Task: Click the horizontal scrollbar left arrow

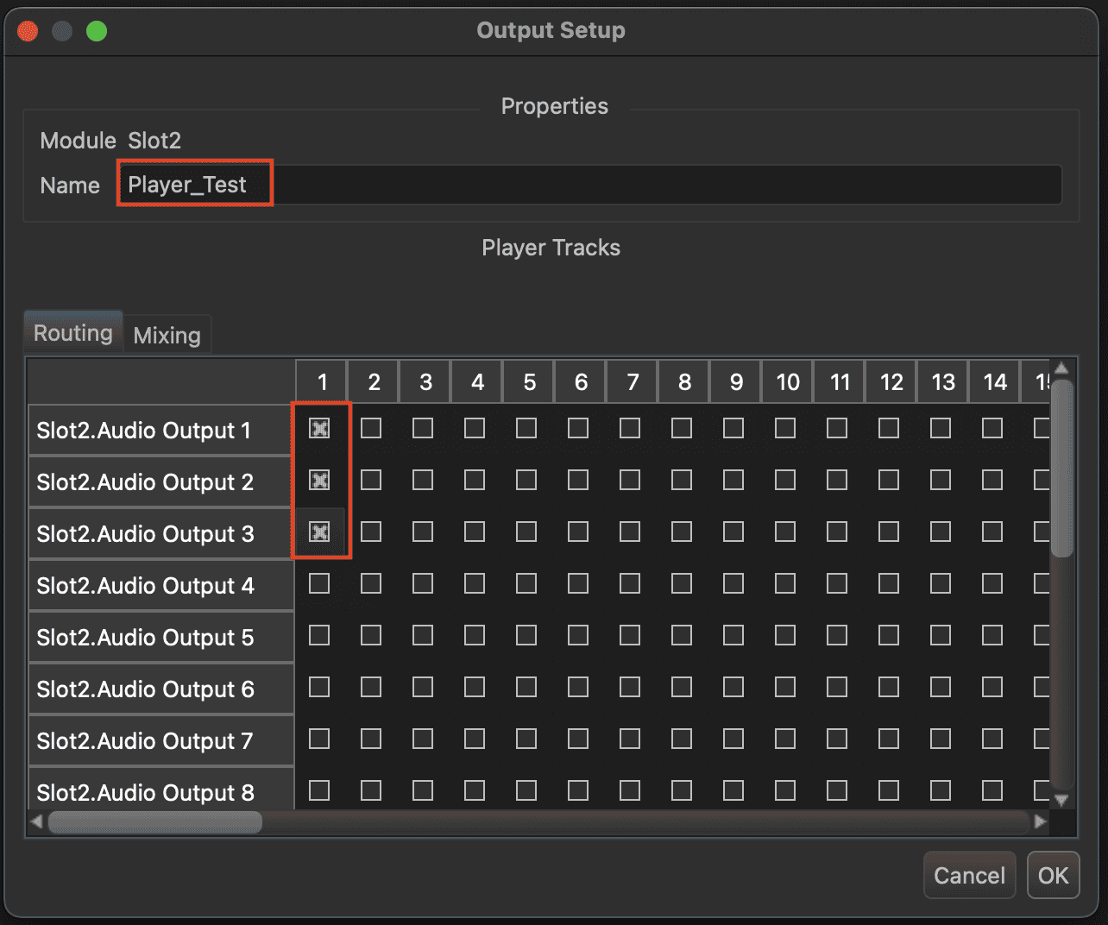Action: tap(37, 821)
